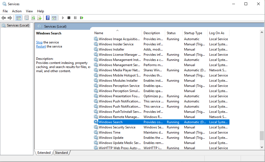Click the gear icon beside Windows Modules Installer
Screen dimensions: 265x162
pyautogui.click(x=96, y=81)
